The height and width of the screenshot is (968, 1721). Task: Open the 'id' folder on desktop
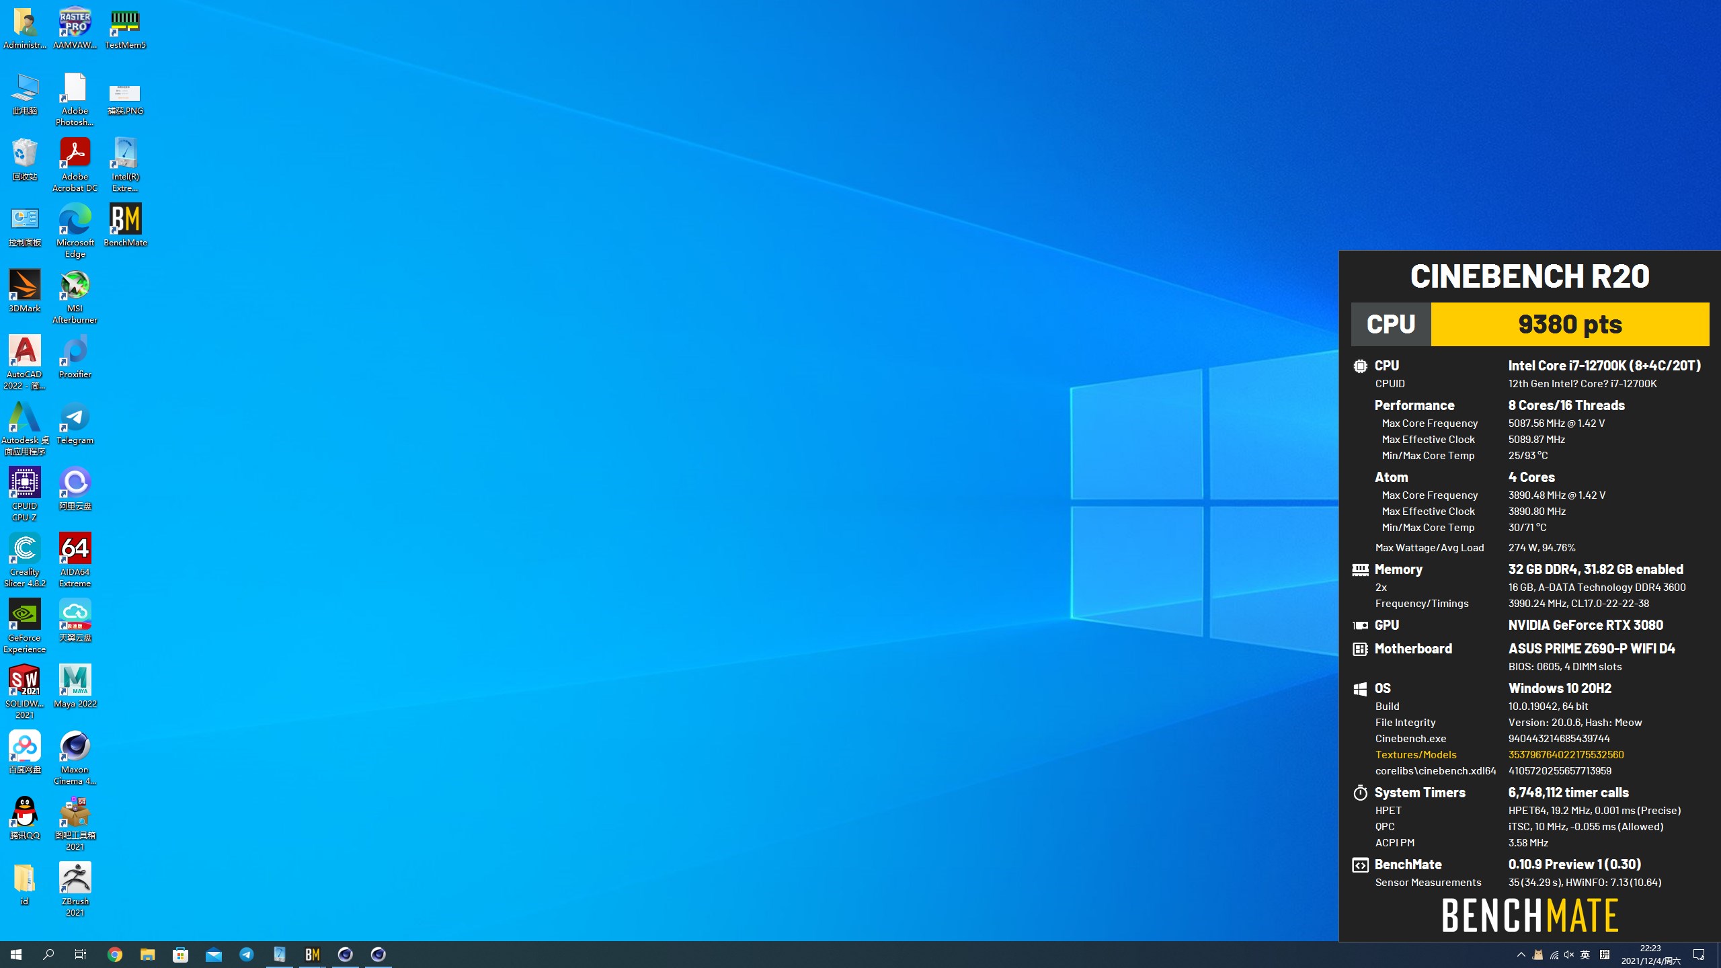[x=25, y=885]
